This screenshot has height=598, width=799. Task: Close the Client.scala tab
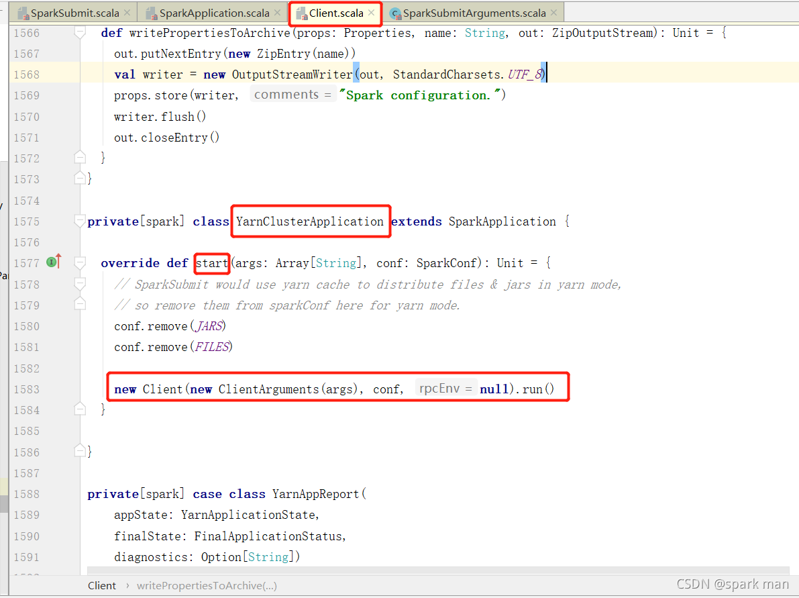pyautogui.click(x=372, y=13)
